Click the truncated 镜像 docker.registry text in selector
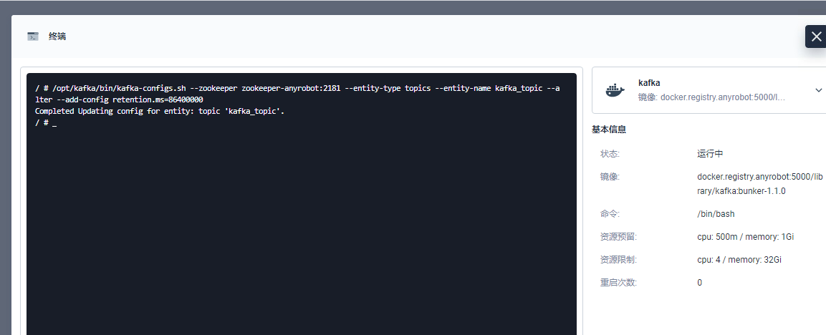The width and height of the screenshot is (826, 335). (711, 97)
